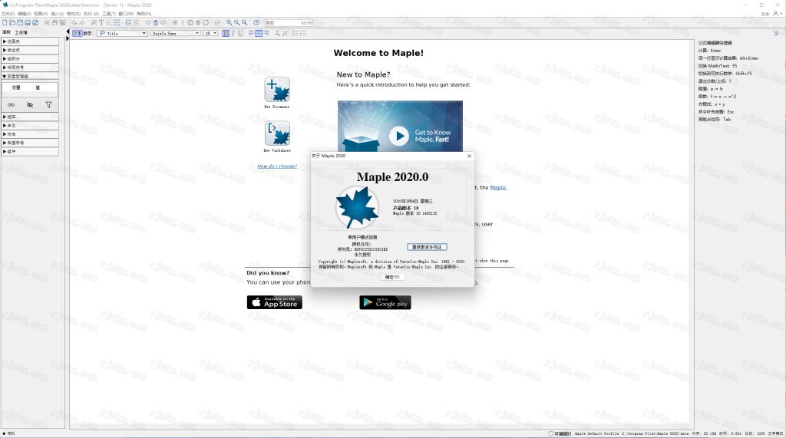The width and height of the screenshot is (786, 438).
Task: Click the New Document maple leaf icon
Action: pyautogui.click(x=277, y=89)
